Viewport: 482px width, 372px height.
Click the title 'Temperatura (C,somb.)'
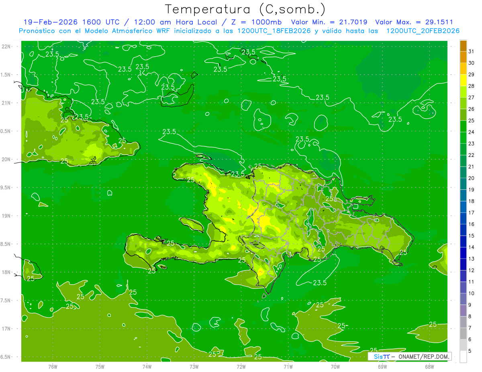click(x=245, y=9)
